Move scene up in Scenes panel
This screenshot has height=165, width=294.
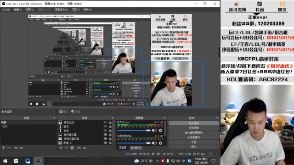point(16,148)
